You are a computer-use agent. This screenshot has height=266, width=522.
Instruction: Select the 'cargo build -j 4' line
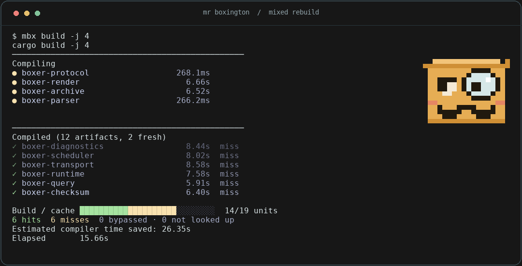coord(51,45)
